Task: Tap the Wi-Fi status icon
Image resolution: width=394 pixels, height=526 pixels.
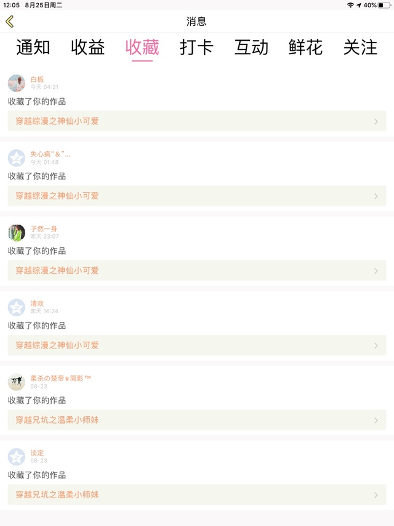Action: [350, 5]
